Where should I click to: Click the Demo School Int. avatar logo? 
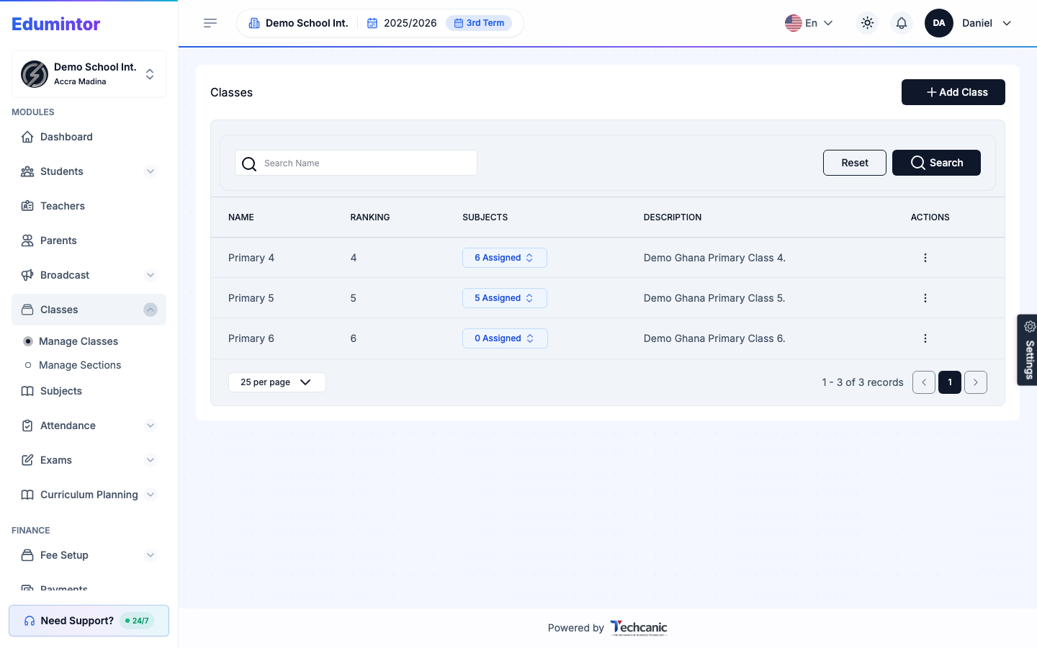click(35, 74)
